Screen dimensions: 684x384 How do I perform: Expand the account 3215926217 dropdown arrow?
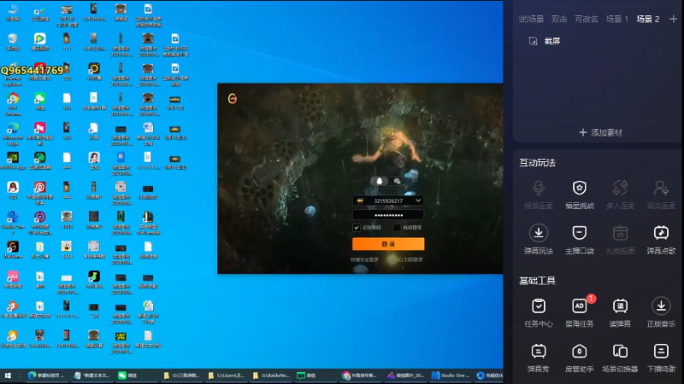point(418,201)
